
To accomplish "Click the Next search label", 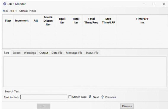I will tap(96, 97).
